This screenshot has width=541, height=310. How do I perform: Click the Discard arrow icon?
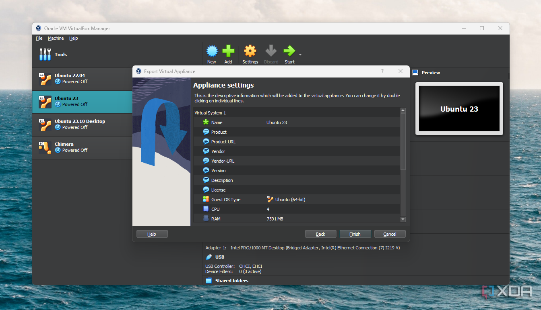pos(271,51)
